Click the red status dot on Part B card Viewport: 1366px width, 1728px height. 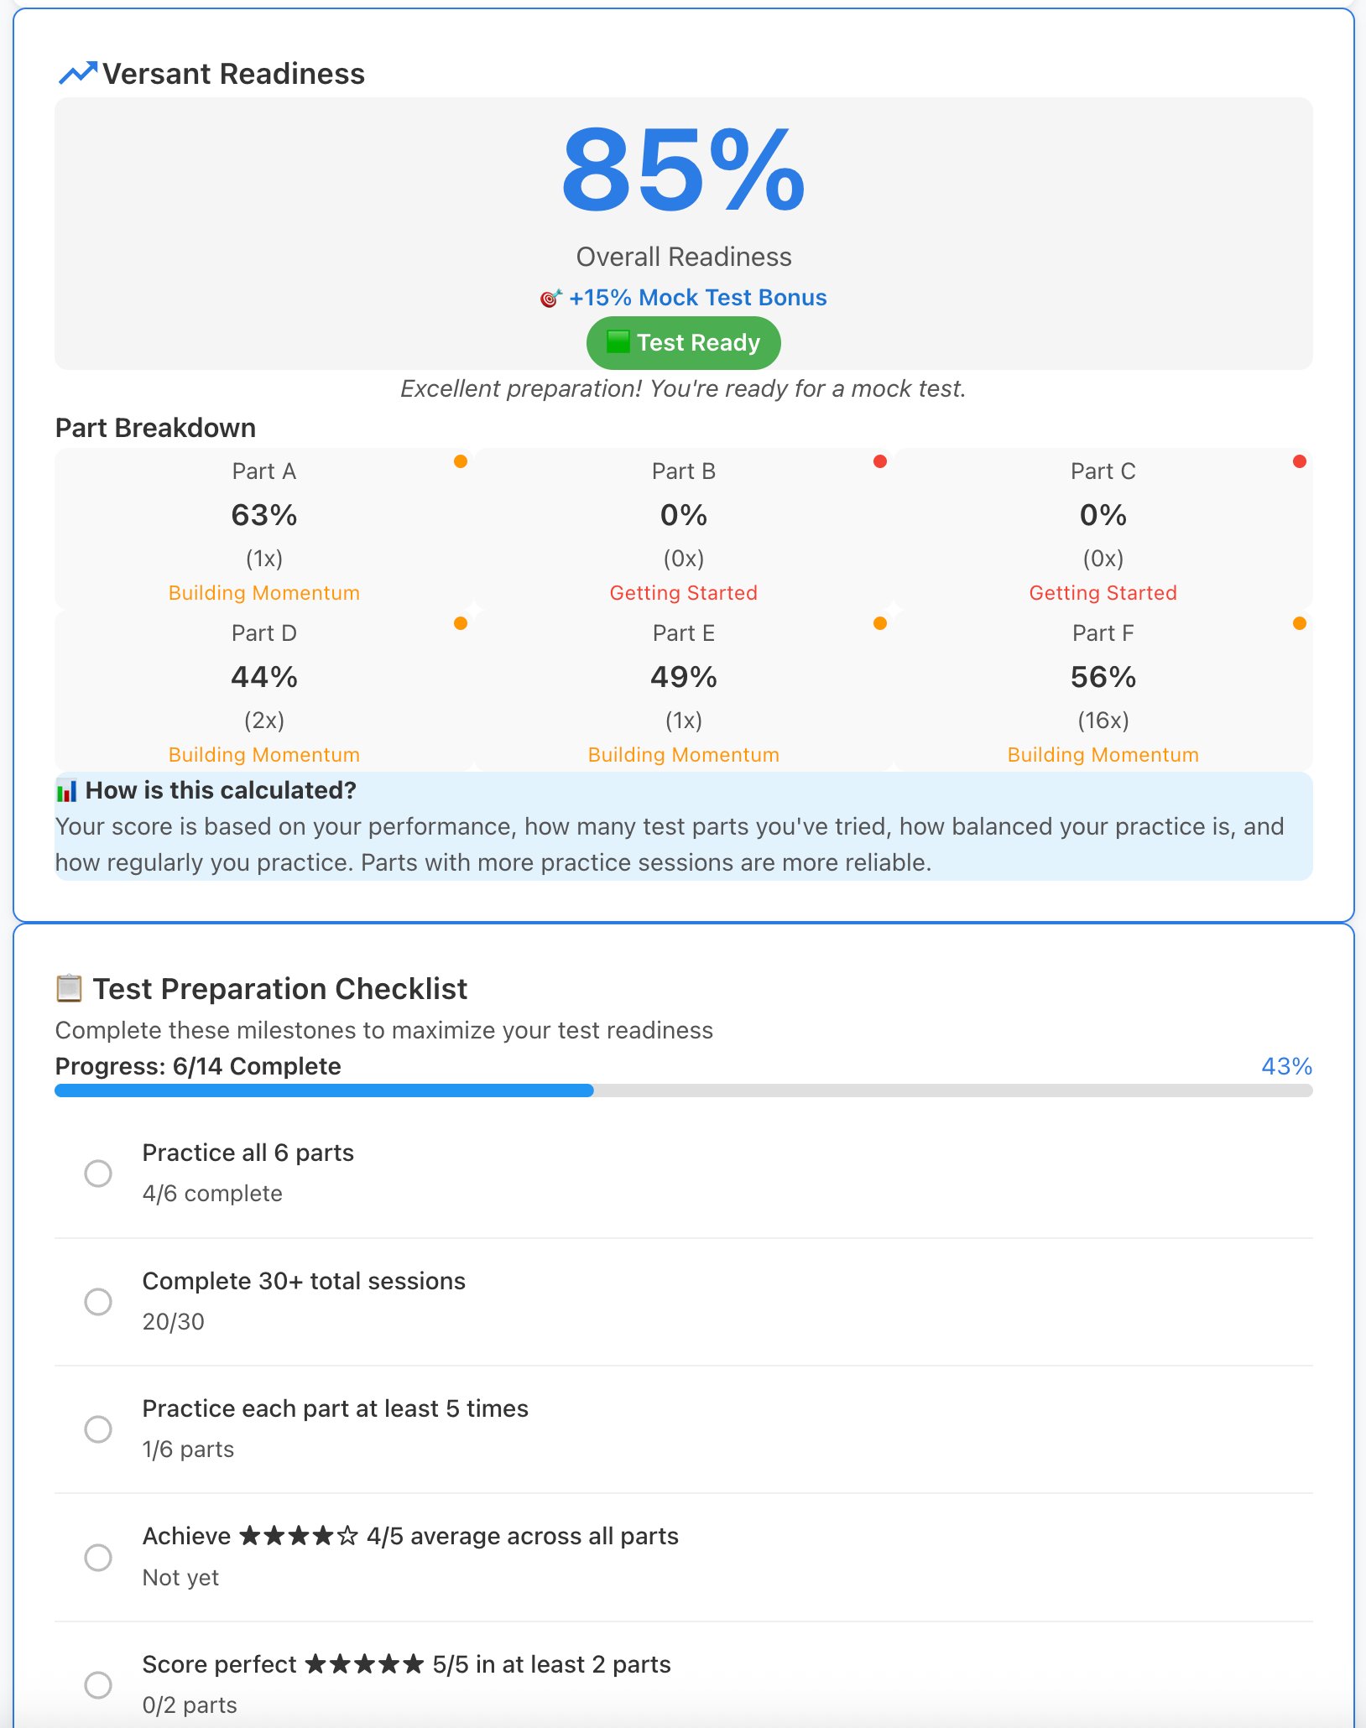(x=880, y=461)
